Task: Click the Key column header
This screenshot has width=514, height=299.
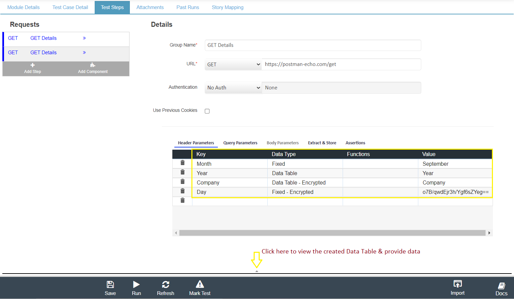Action: (230, 154)
